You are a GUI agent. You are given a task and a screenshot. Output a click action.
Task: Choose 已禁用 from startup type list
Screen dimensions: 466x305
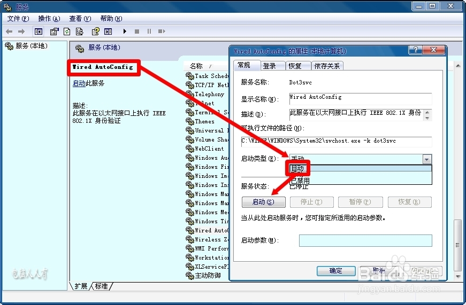[361, 180]
